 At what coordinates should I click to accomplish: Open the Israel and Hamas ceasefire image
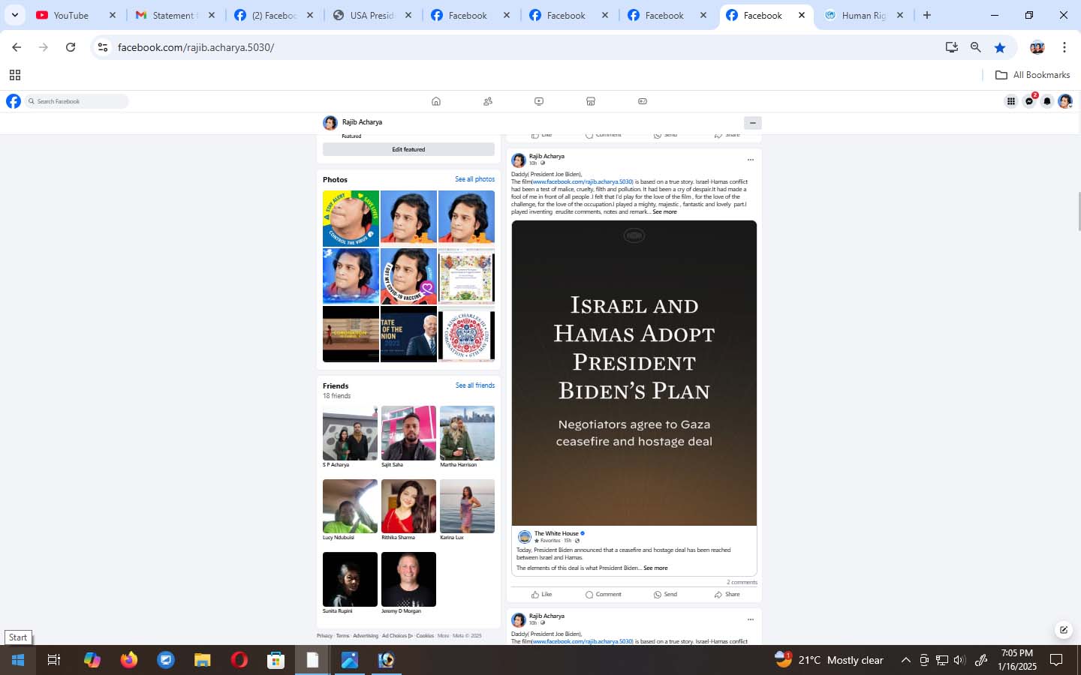(634, 373)
